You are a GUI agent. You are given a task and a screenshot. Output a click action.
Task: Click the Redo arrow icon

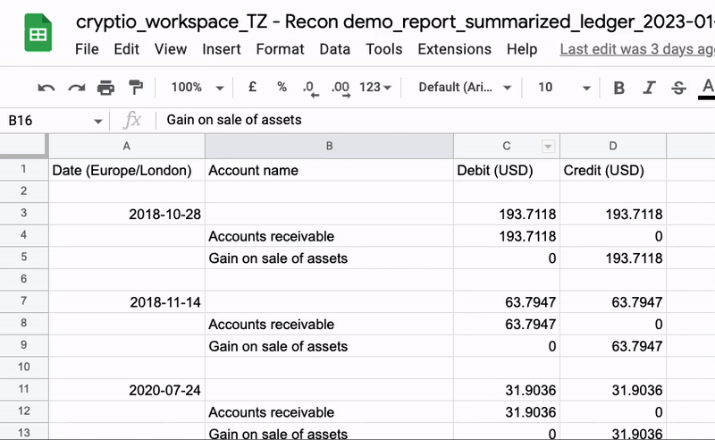(77, 87)
